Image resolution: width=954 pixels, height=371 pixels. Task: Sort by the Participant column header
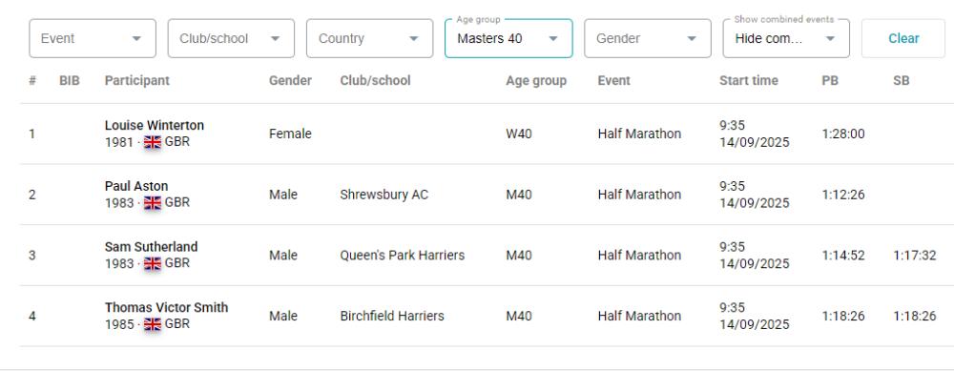click(x=136, y=80)
